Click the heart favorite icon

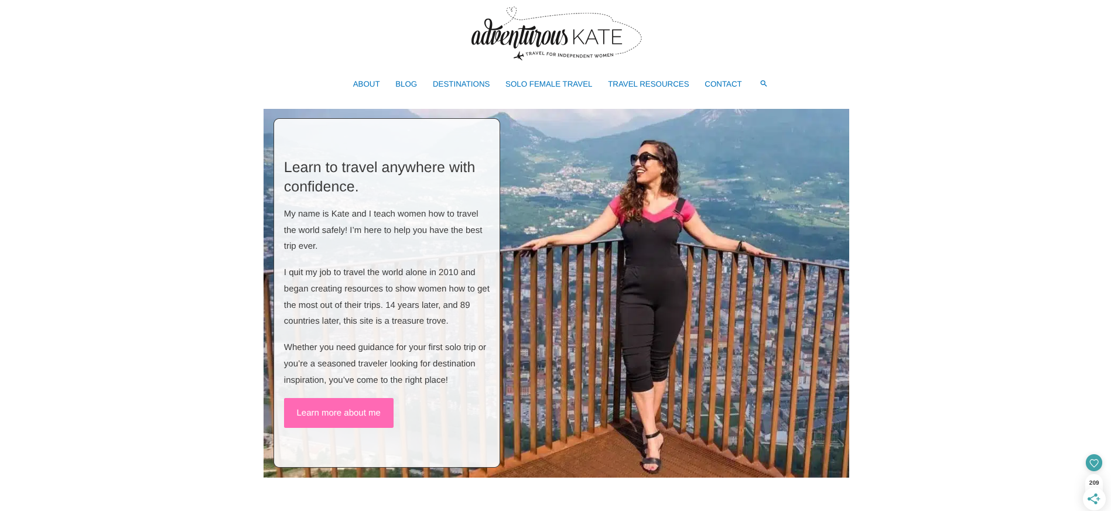click(1093, 463)
